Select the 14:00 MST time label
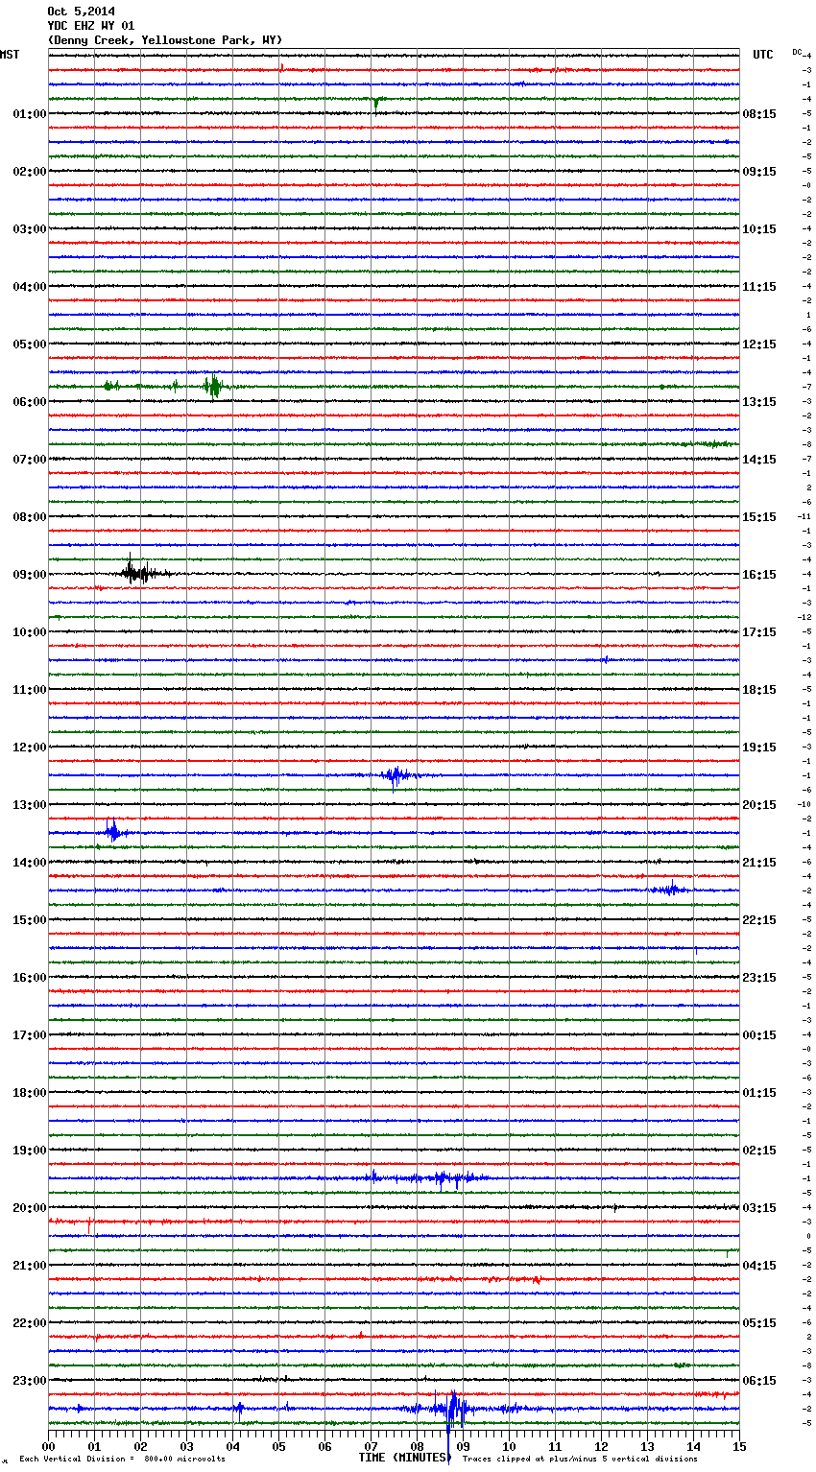816x1472 pixels. 29,863
